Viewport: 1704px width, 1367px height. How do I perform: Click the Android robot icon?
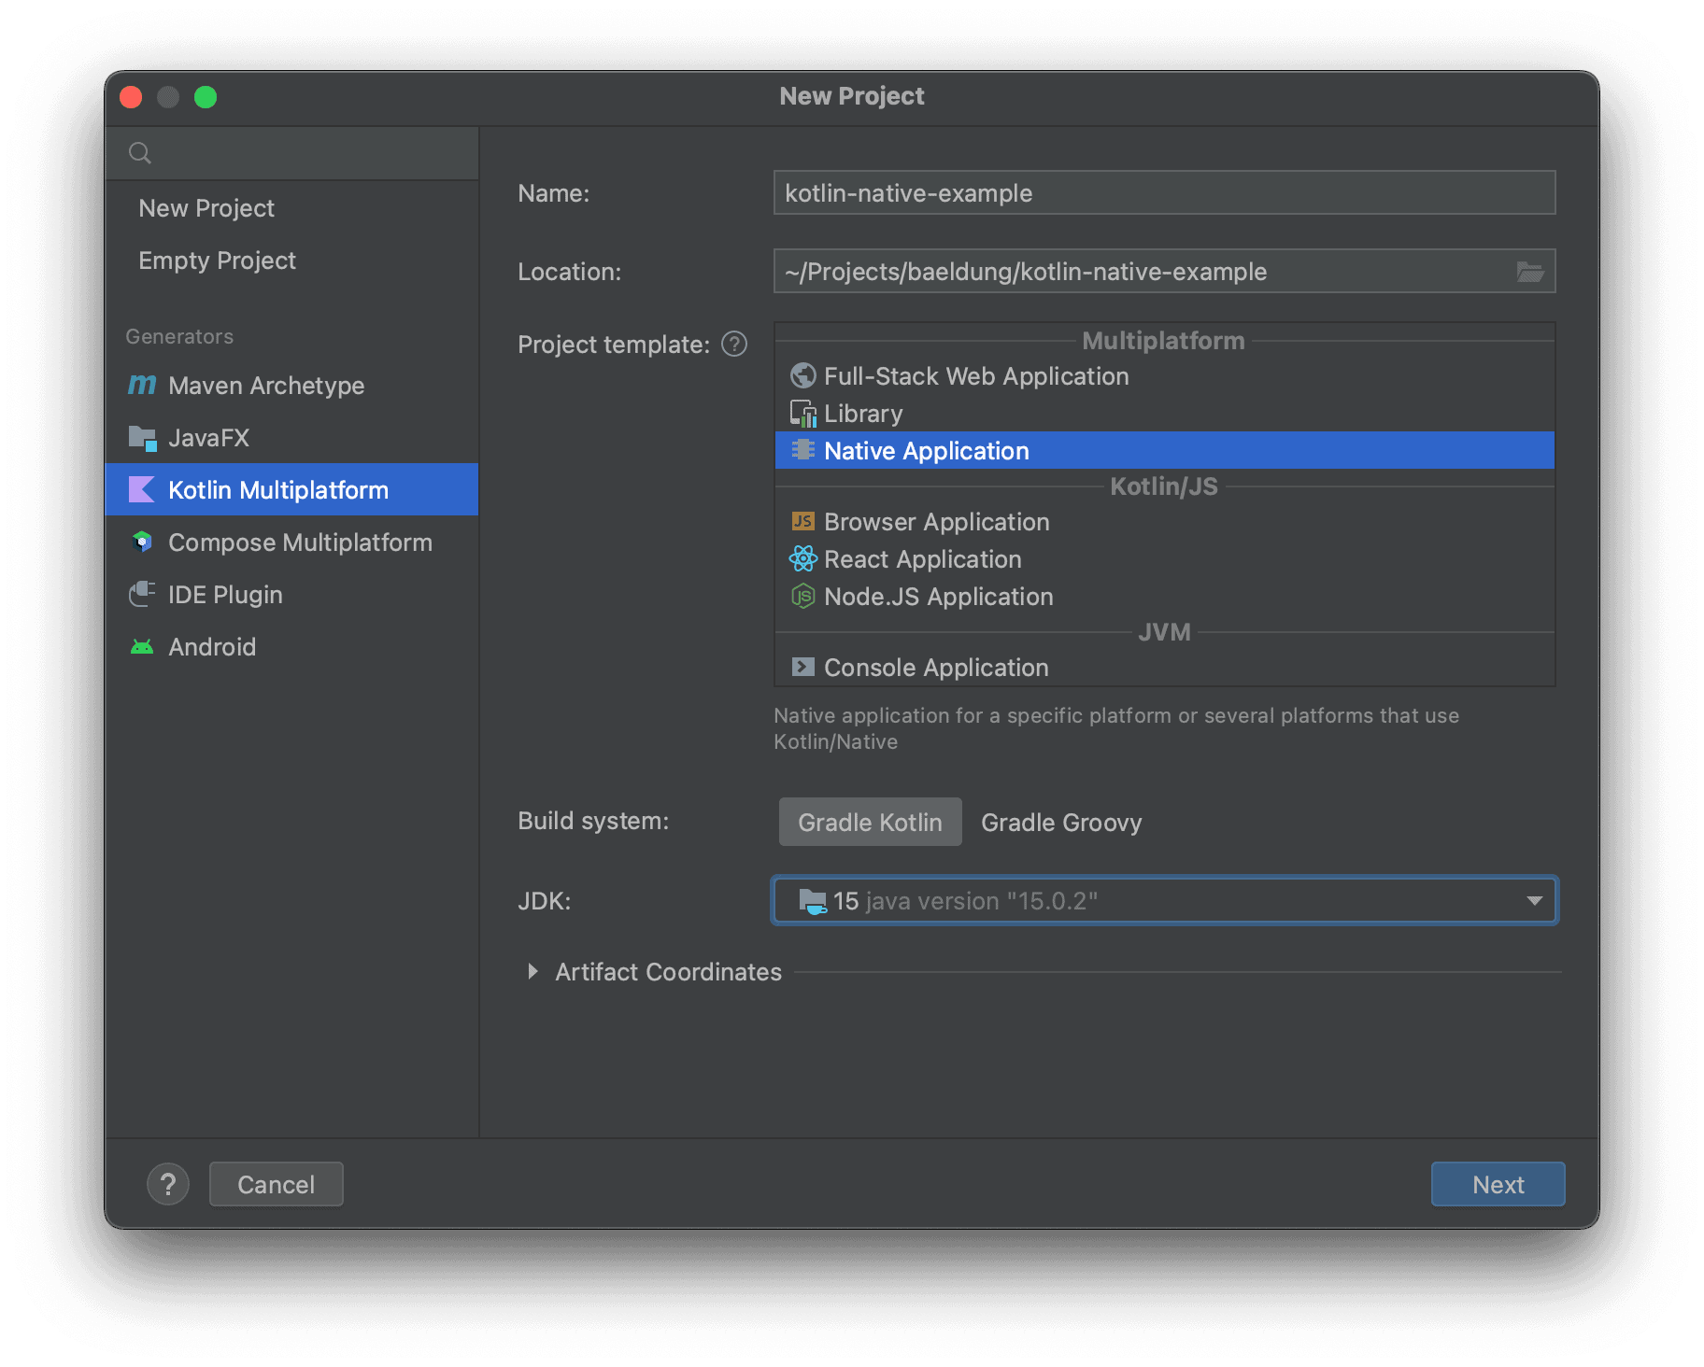pos(142,647)
